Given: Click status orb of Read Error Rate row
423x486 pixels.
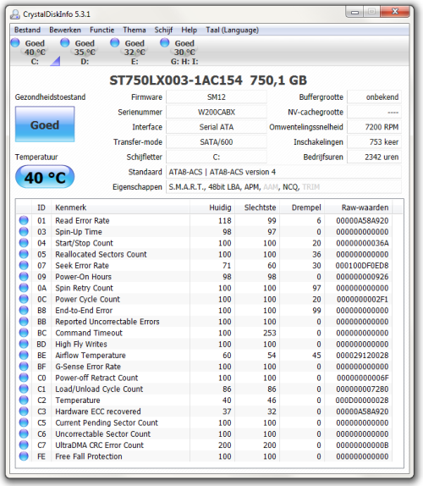Looking at the screenshot, I should [24, 220].
